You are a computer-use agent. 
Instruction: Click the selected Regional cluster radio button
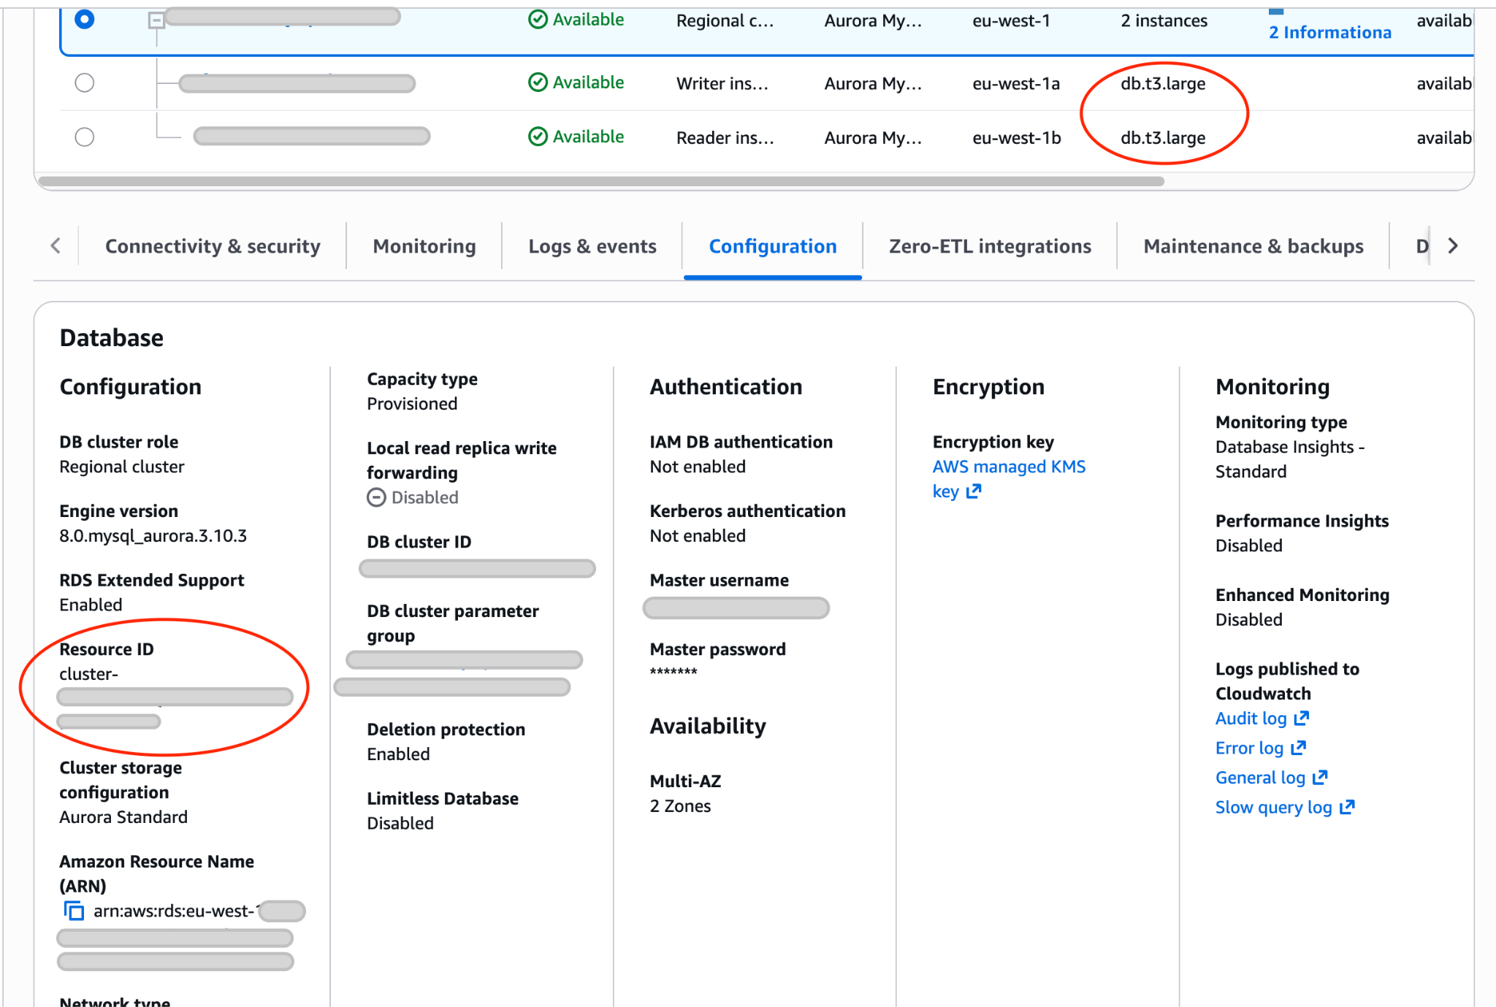pyautogui.click(x=85, y=19)
